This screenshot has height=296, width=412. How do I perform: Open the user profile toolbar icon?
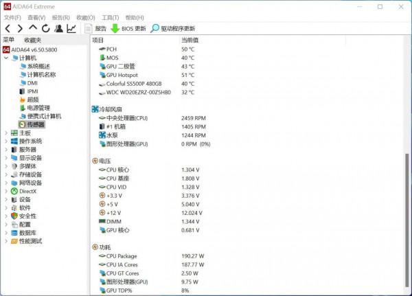58,28
